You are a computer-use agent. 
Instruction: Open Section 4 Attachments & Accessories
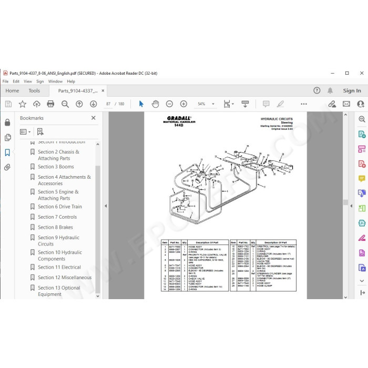(x=64, y=180)
